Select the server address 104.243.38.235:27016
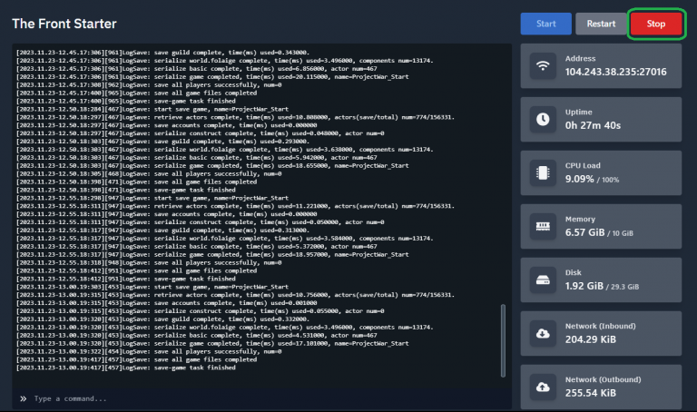Viewport: 697px width, 412px height. (615, 72)
